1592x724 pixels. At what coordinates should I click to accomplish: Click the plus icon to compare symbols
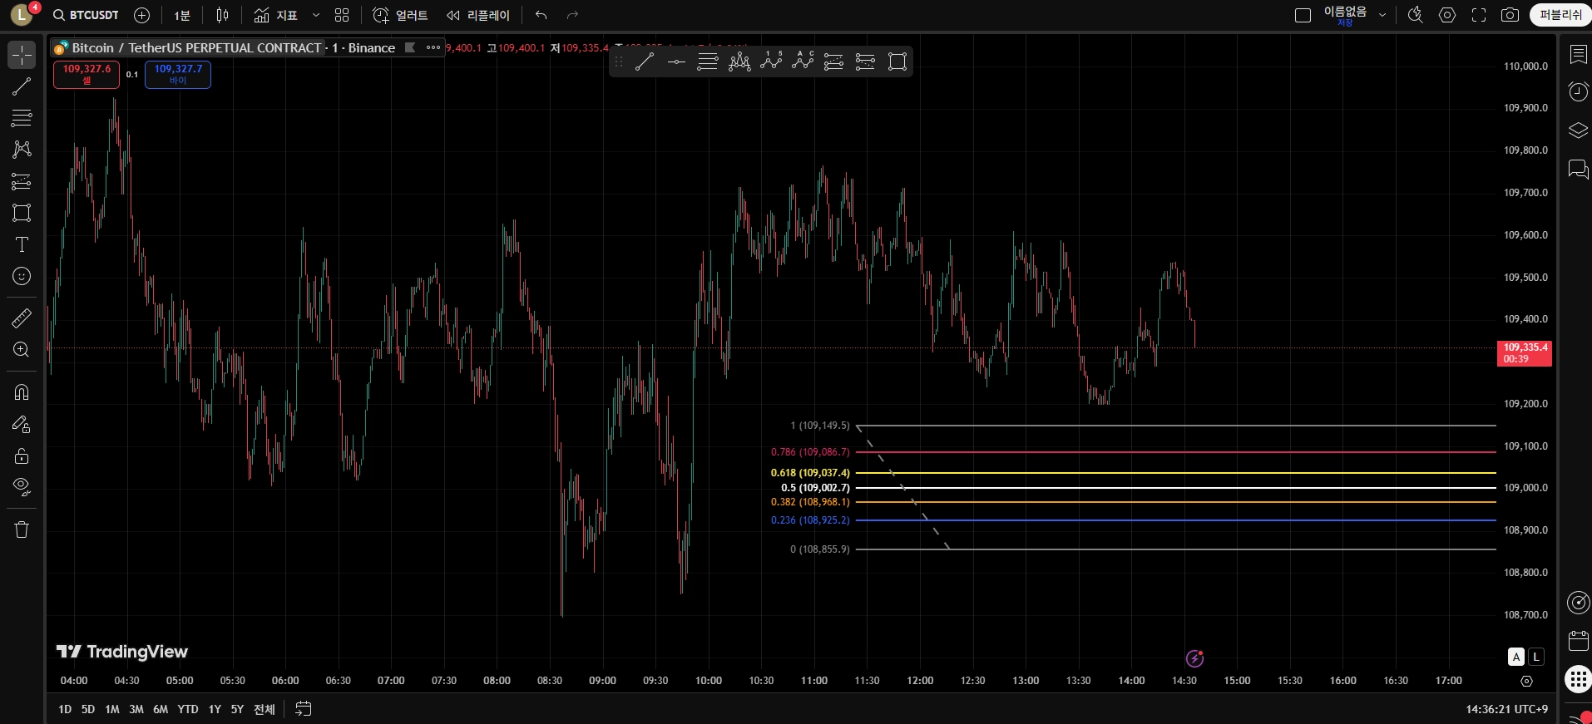tap(142, 15)
